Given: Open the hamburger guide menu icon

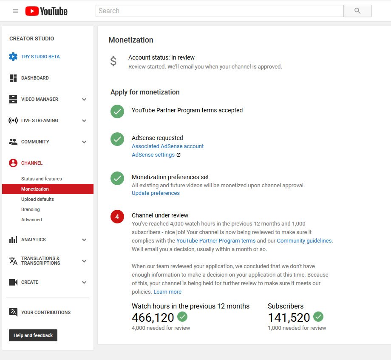Looking at the screenshot, I should [x=15, y=11].
